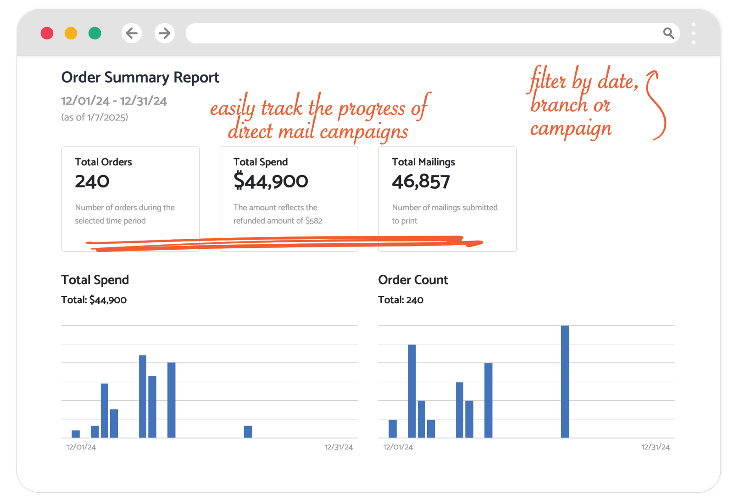Image resolution: width=734 pixels, height=504 pixels.
Task: Click the isolated short bar in Total Spend chart
Action: coord(248,432)
